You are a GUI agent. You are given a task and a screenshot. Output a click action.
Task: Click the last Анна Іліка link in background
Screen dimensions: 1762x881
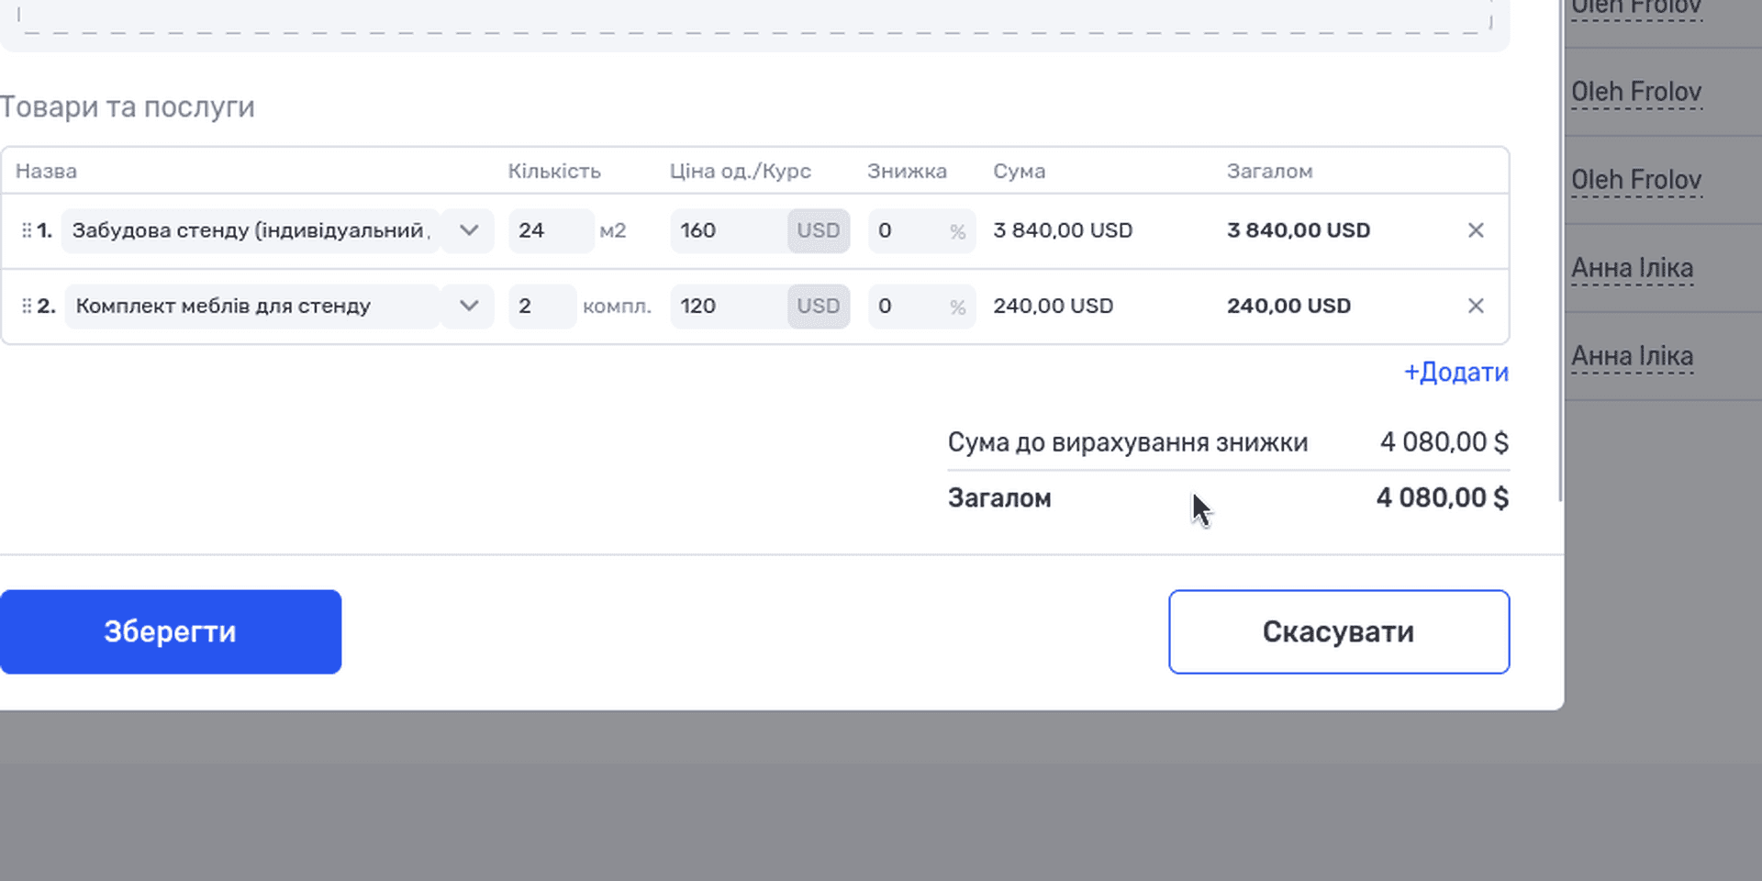click(1632, 356)
